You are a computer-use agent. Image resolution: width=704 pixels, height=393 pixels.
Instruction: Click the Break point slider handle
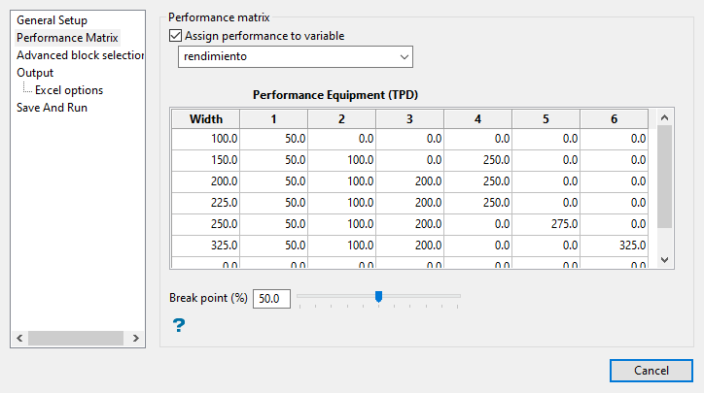click(x=378, y=297)
